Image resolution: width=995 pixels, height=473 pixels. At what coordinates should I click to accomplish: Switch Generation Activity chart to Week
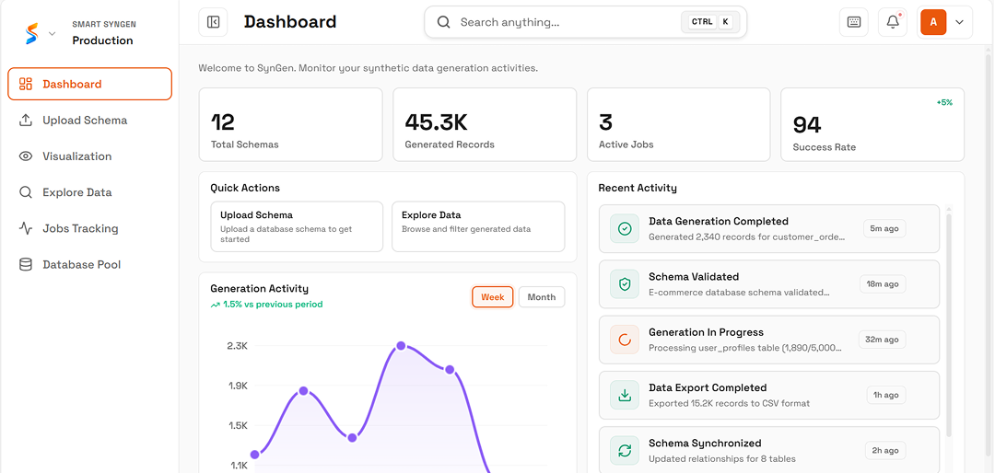(x=492, y=296)
